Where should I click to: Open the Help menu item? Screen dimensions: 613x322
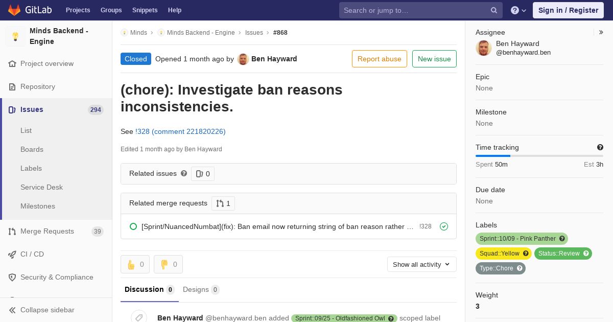pyautogui.click(x=175, y=10)
